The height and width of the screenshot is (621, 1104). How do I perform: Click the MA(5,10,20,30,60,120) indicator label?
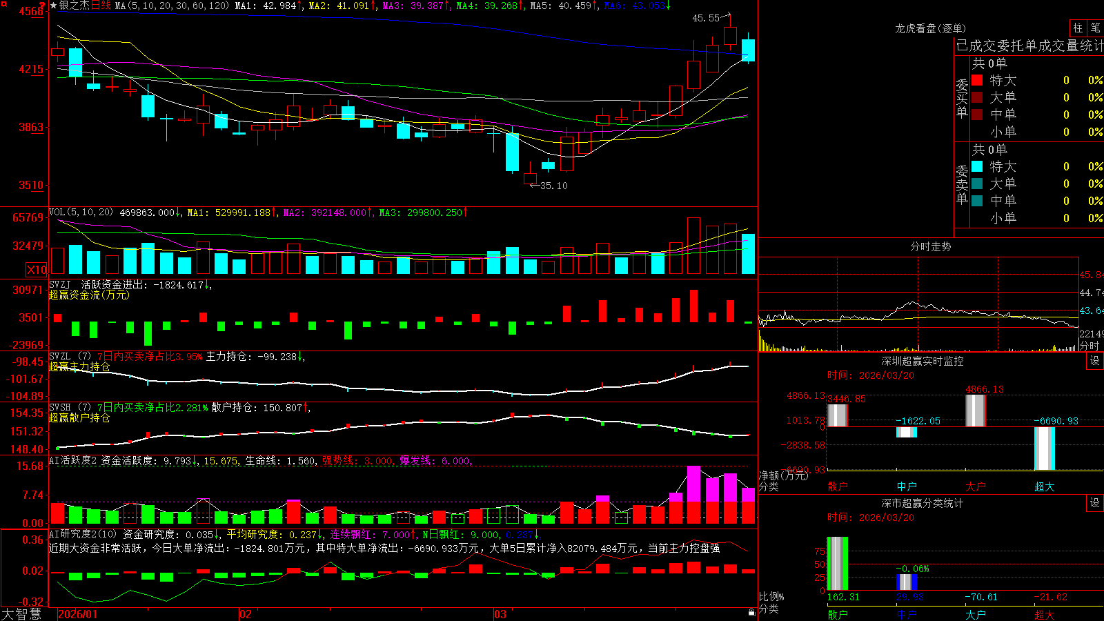[172, 6]
